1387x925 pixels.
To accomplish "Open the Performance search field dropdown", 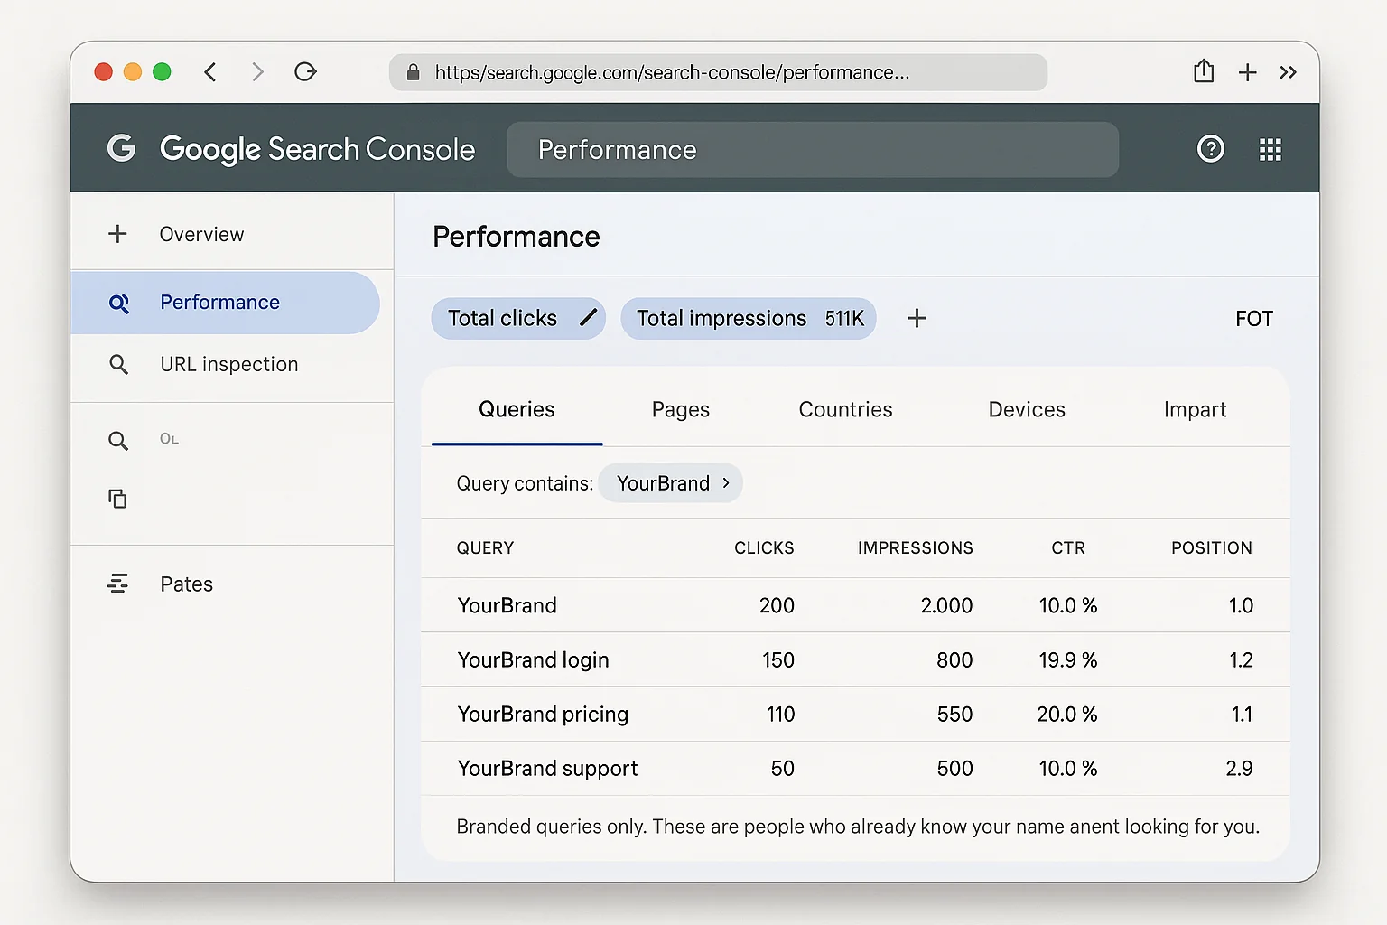I will pos(812,149).
